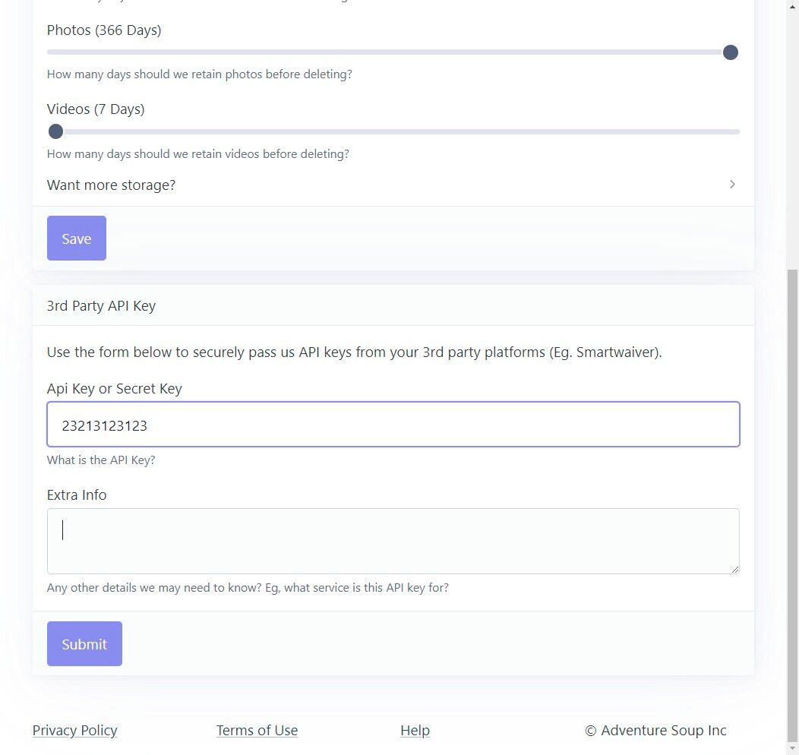Submit the 3rd party API key form

(84, 644)
